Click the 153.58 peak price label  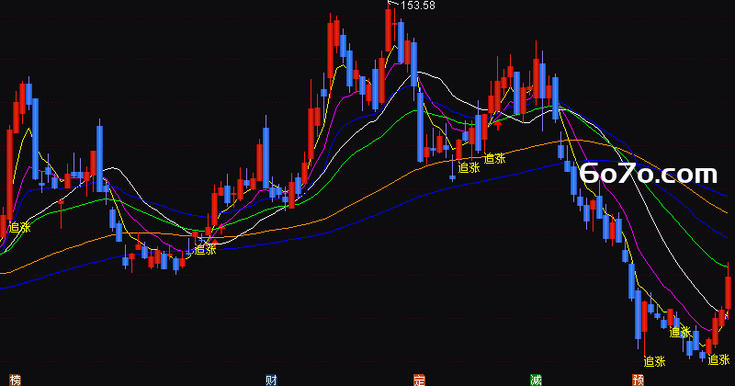[418, 6]
